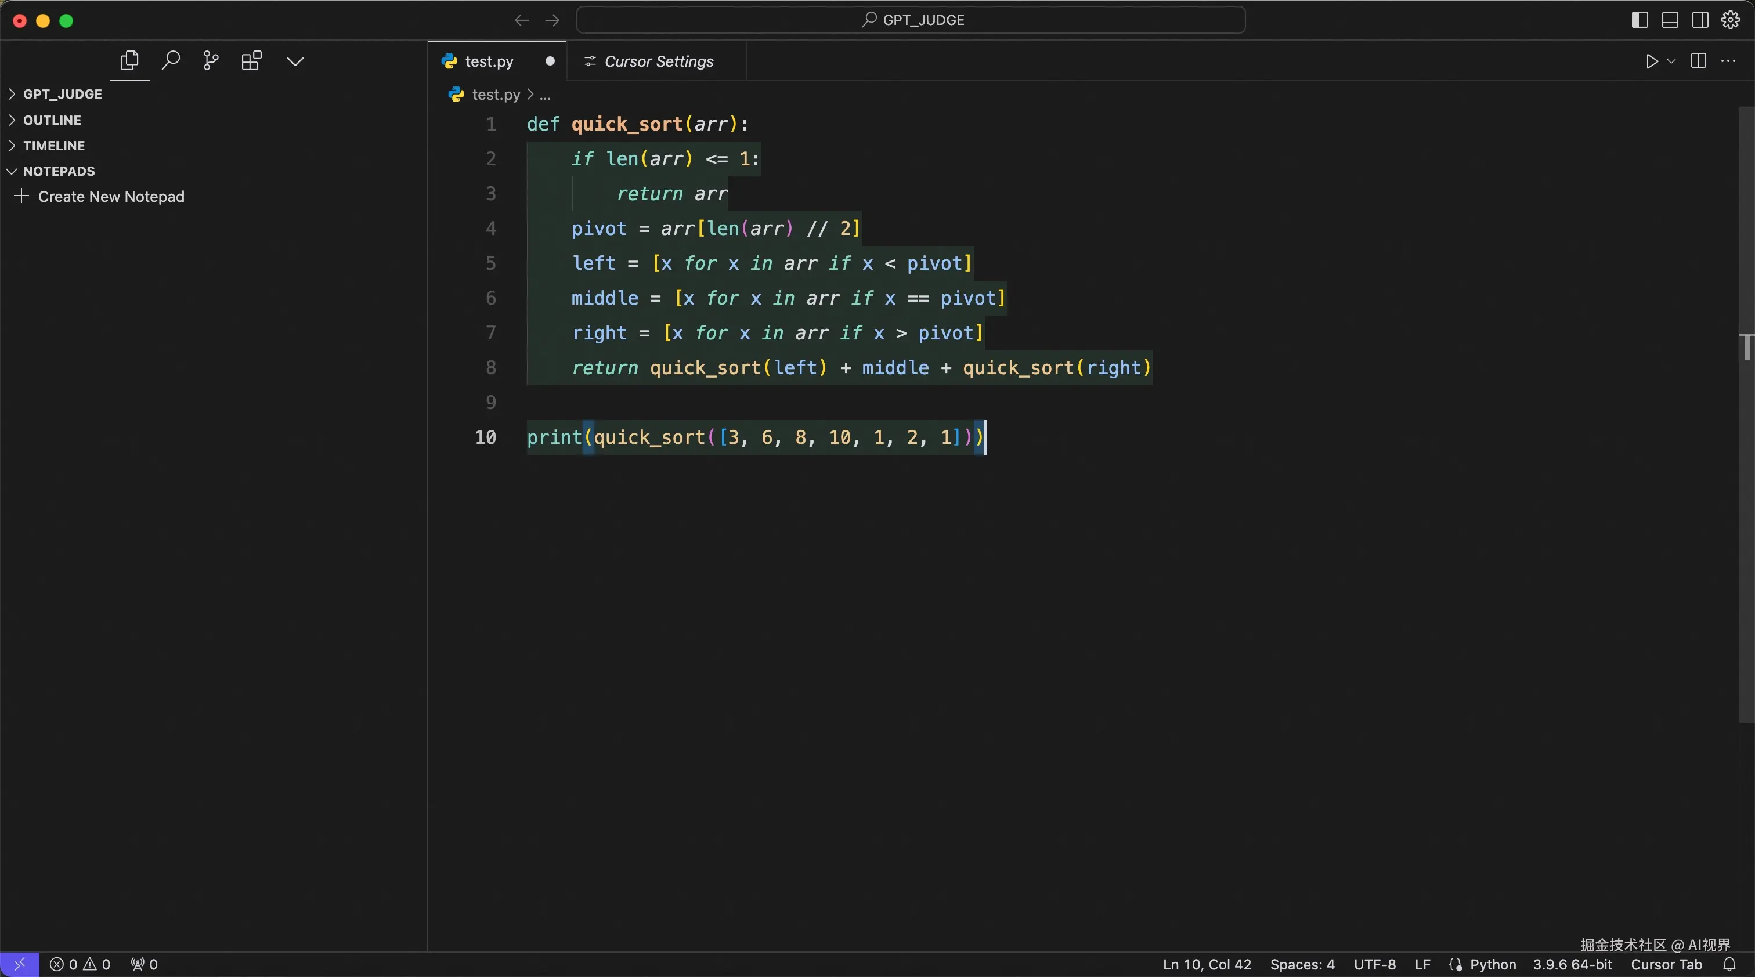Open the editor More Actions ellipsis

1728,61
